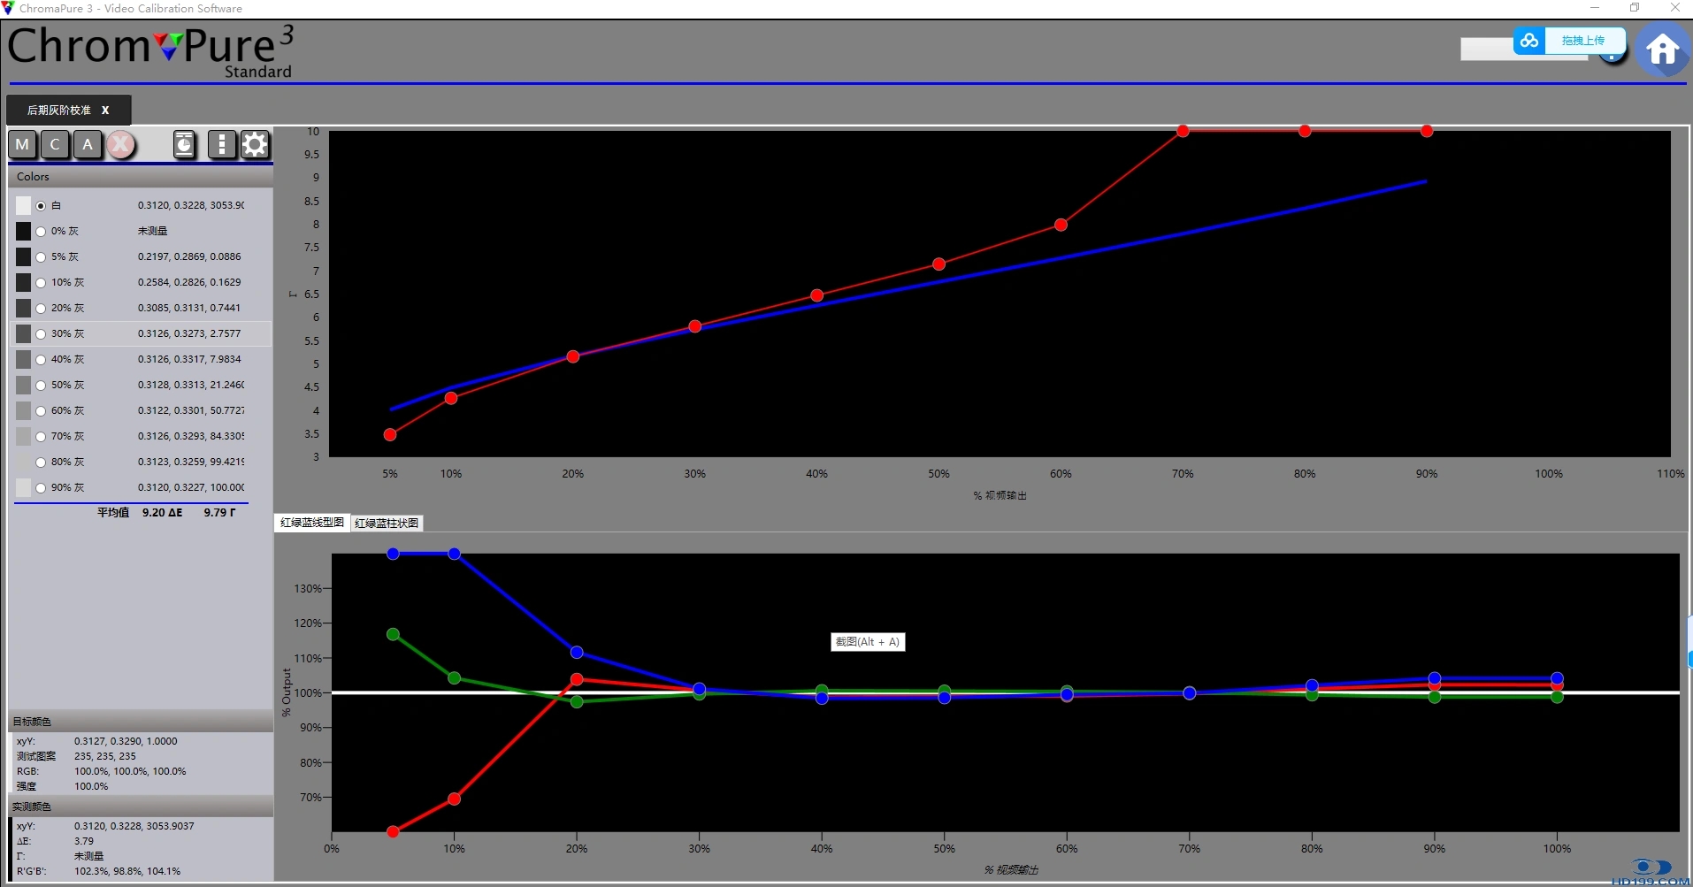Click the blue RGB point at 20%
1693x887 pixels.
[x=577, y=652]
